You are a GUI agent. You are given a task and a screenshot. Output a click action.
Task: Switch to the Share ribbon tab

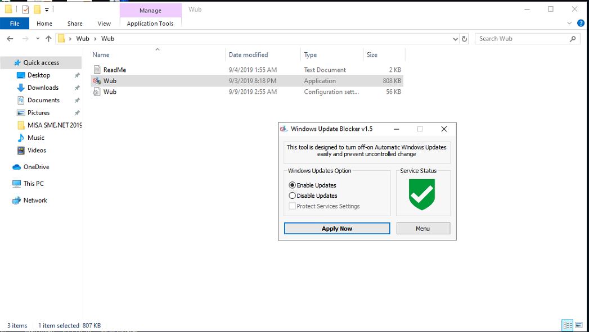point(75,24)
